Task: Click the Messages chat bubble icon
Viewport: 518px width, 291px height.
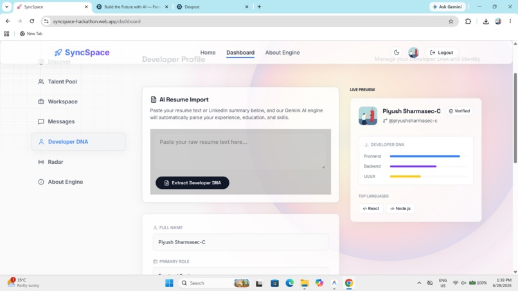Action: coord(41,121)
